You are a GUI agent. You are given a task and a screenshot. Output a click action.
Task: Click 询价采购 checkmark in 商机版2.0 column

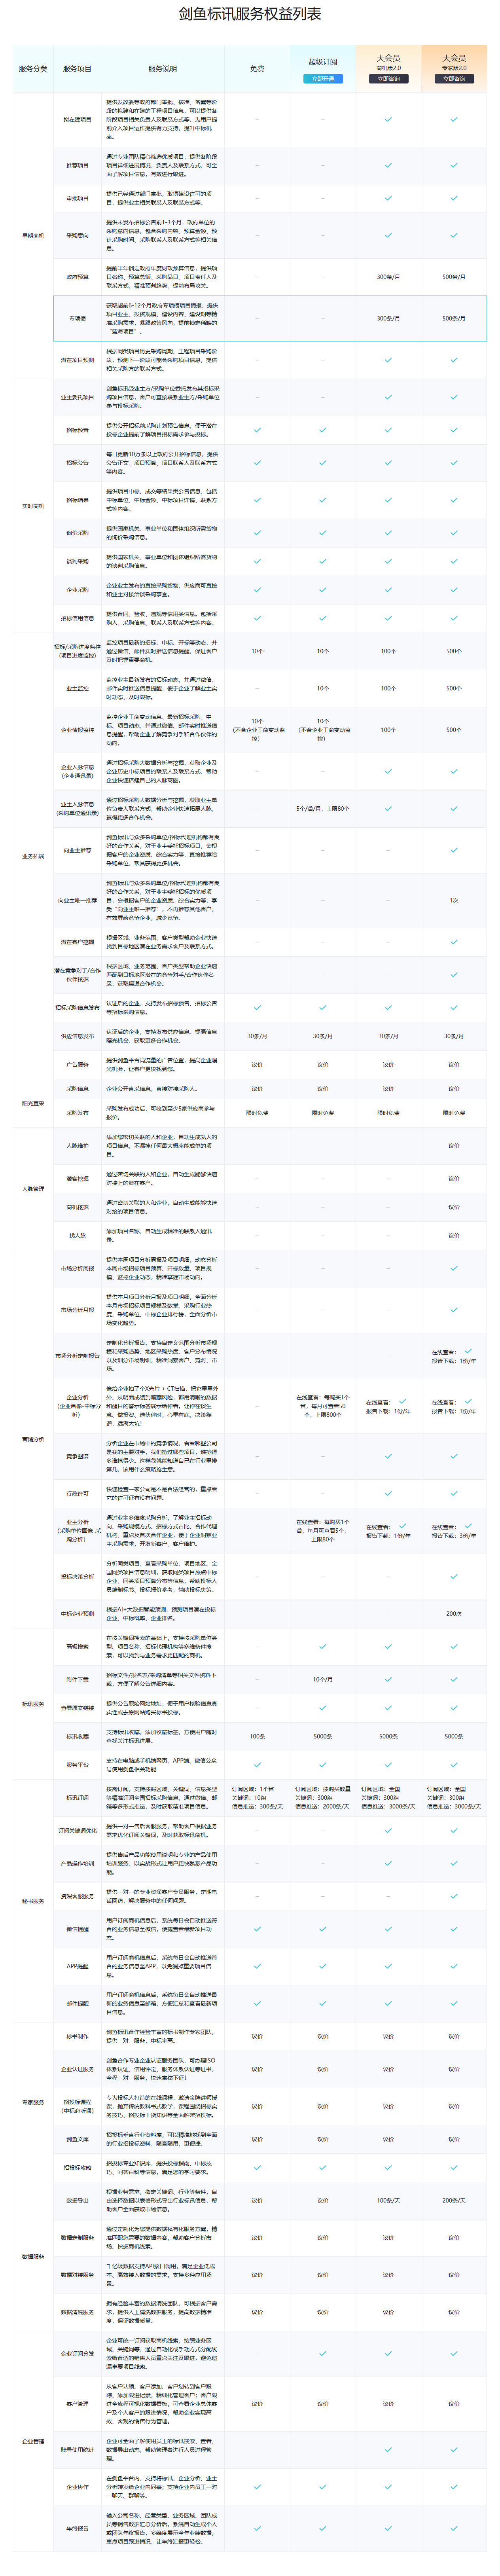[x=388, y=533]
